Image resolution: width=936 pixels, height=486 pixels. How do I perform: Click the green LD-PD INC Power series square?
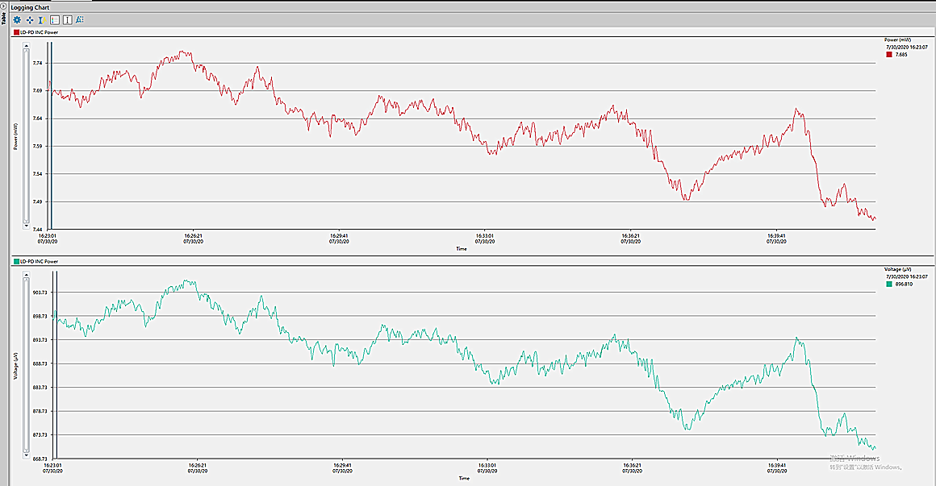(15, 262)
